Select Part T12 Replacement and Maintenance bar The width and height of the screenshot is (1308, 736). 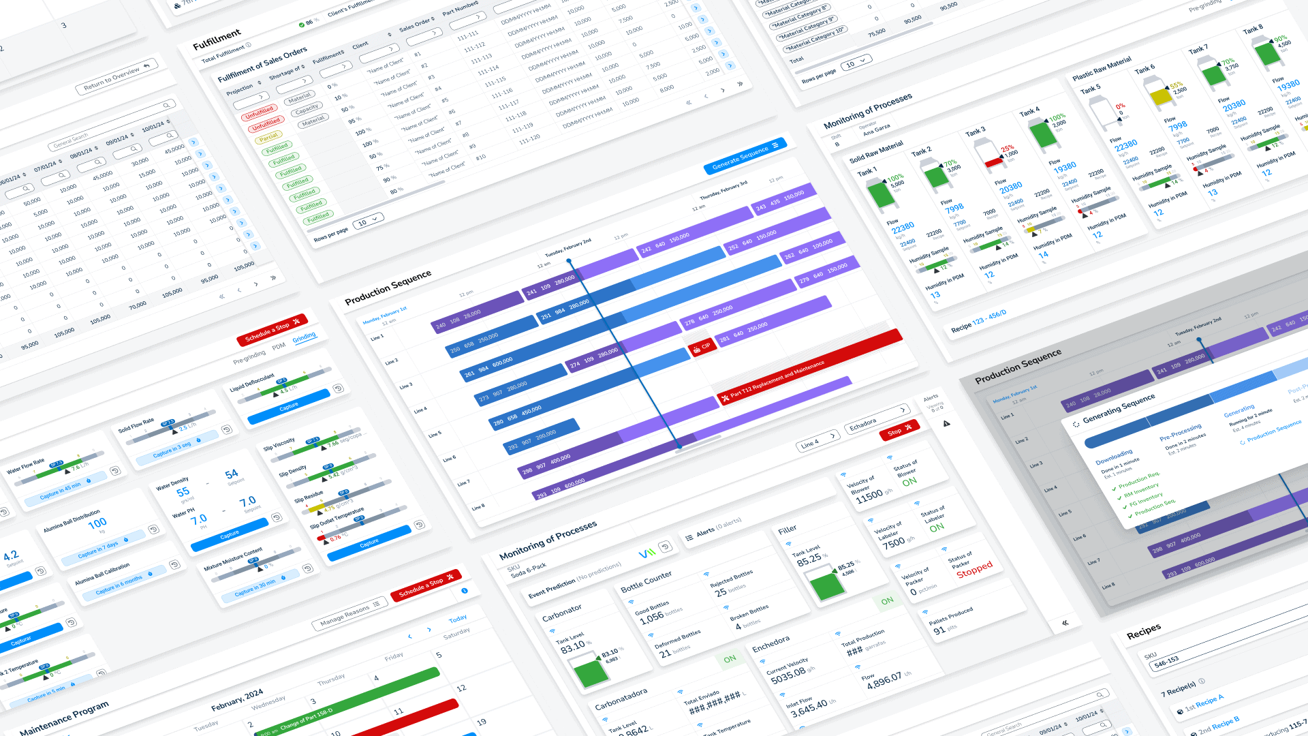click(809, 366)
